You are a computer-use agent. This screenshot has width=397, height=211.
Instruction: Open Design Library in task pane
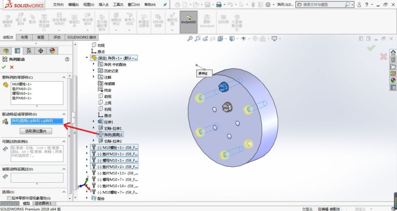[393, 59]
